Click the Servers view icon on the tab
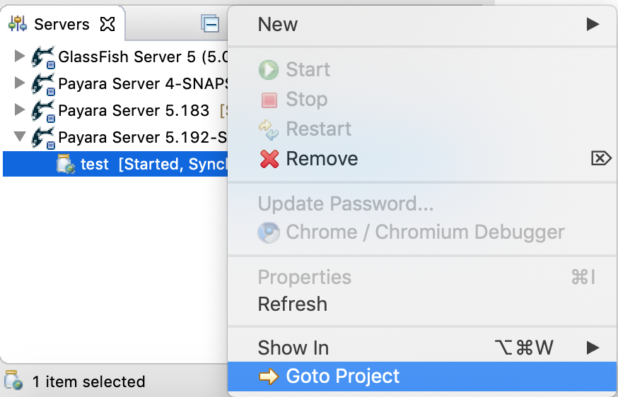Screen dimensions: 618x397 [18, 24]
